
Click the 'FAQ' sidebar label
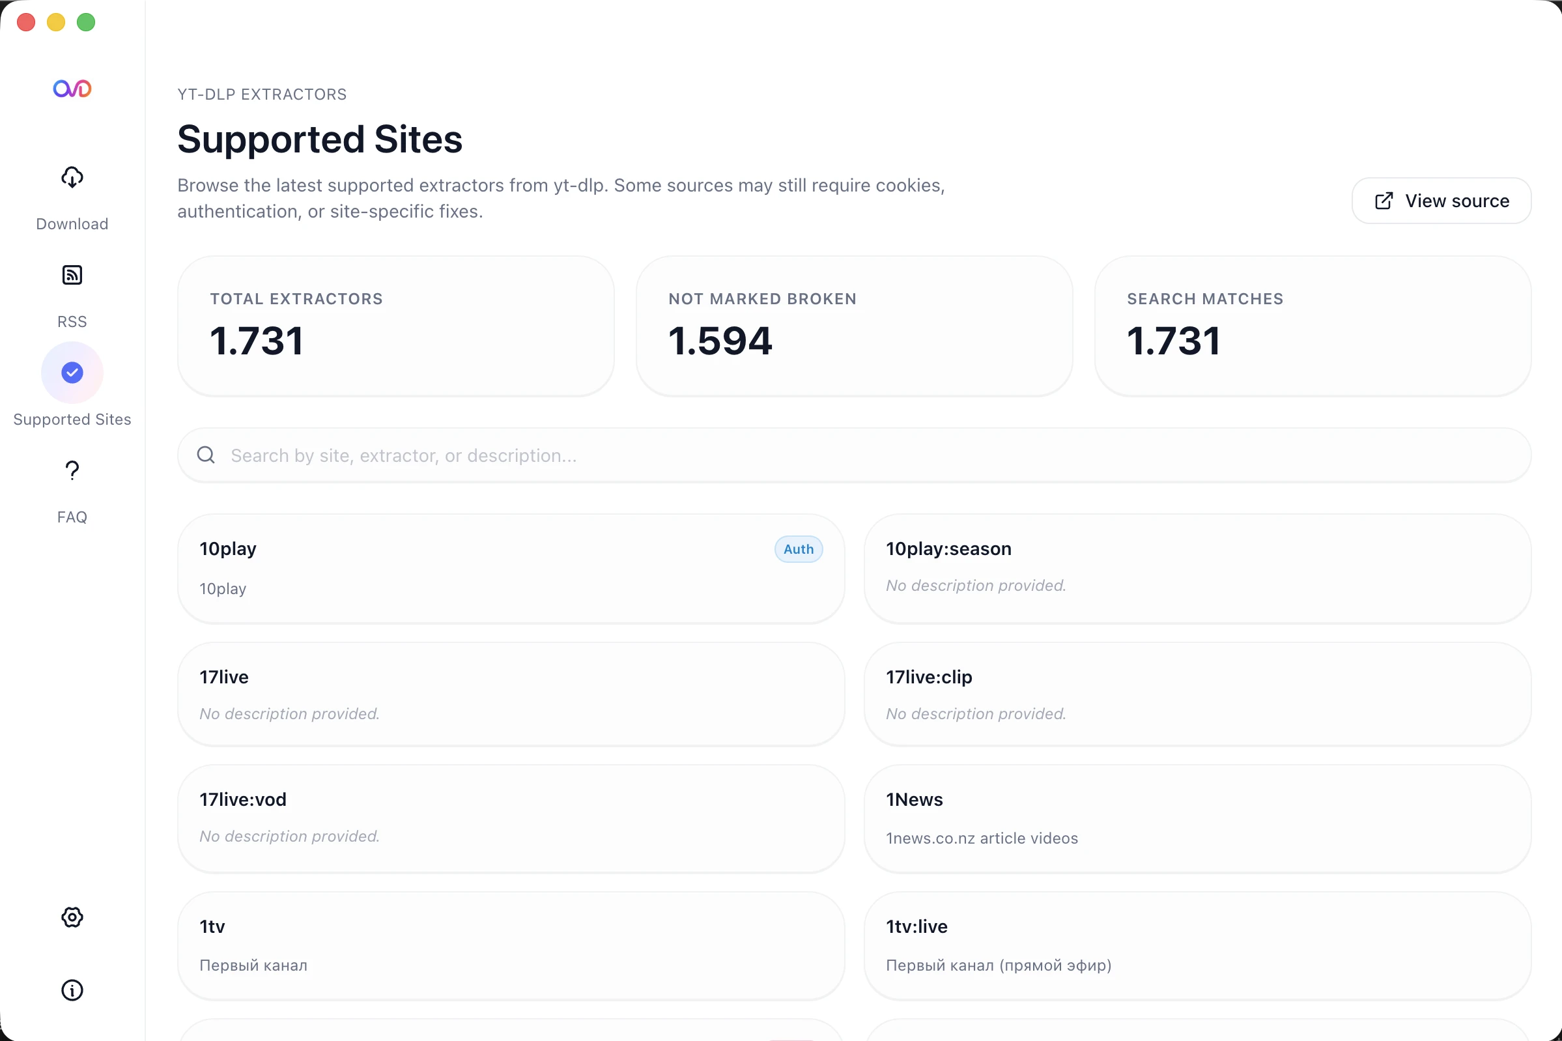[72, 517]
